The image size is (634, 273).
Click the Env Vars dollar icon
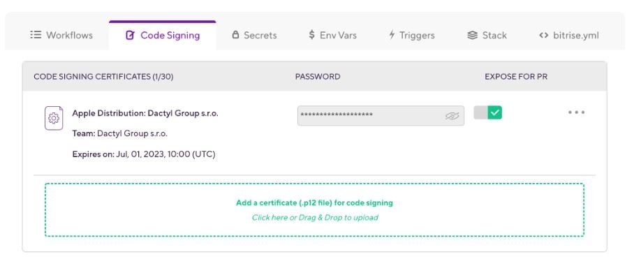coord(311,35)
